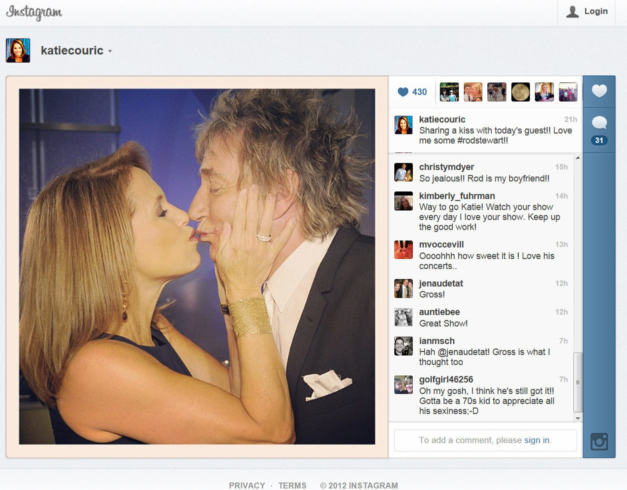Click the 15h timestamp on christymdyer's comment

coord(561,167)
